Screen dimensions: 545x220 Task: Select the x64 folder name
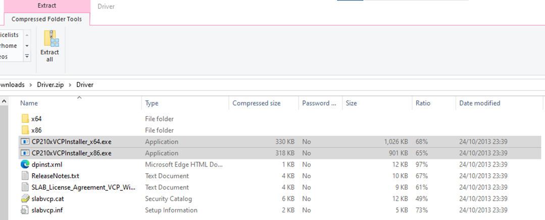click(36, 119)
